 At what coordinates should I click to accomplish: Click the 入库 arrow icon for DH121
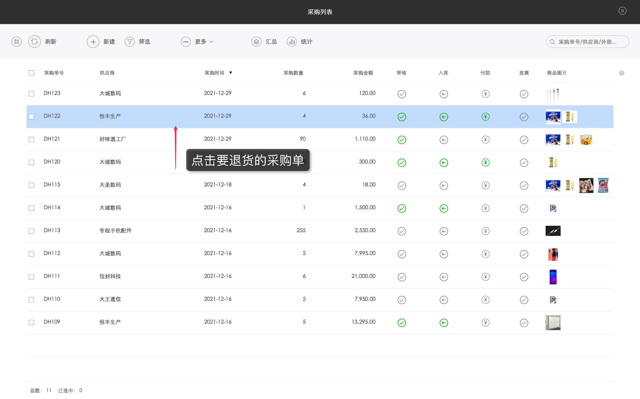tap(444, 140)
